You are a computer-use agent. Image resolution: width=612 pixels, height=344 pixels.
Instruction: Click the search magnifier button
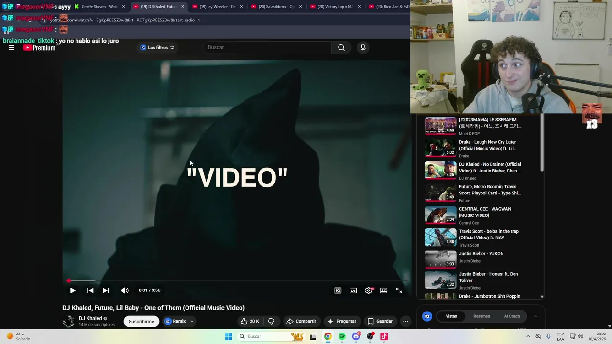[x=341, y=47]
